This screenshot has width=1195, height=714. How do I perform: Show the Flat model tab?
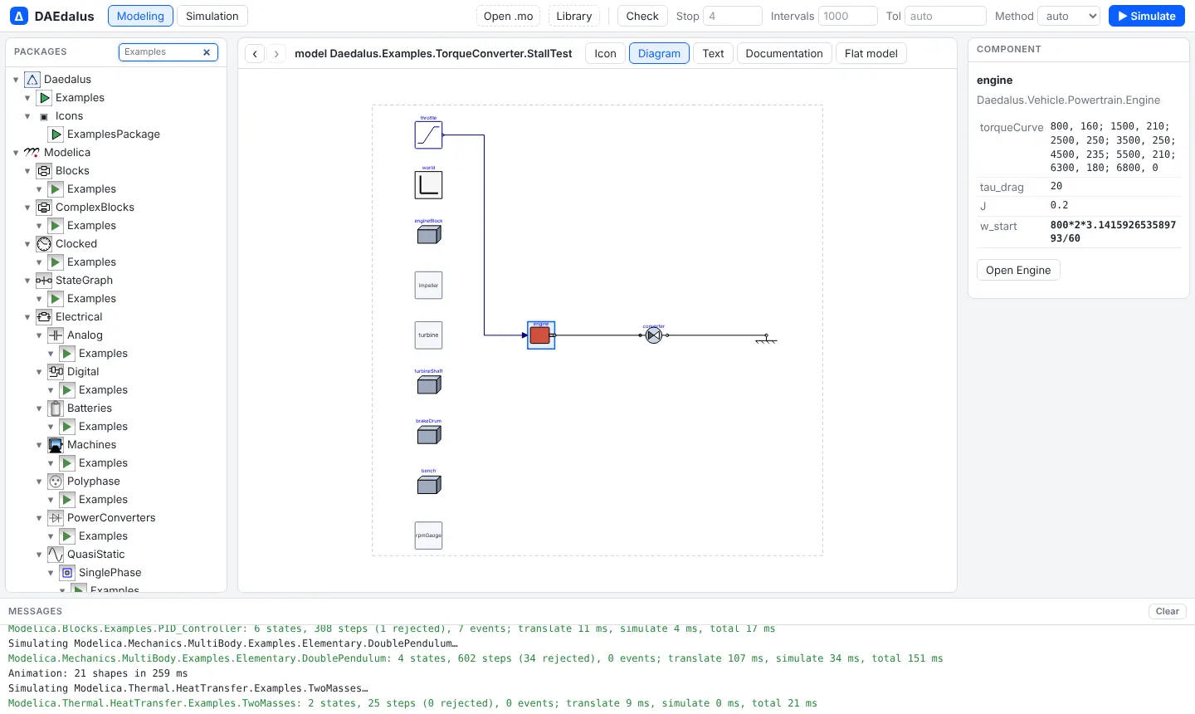point(871,53)
